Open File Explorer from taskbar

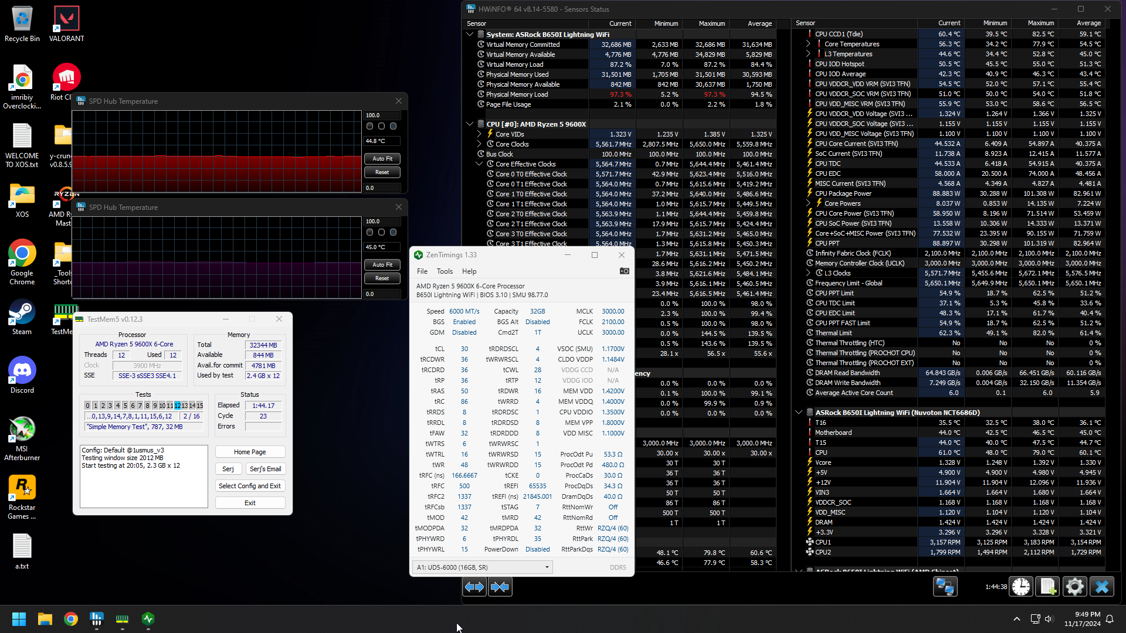pos(45,619)
